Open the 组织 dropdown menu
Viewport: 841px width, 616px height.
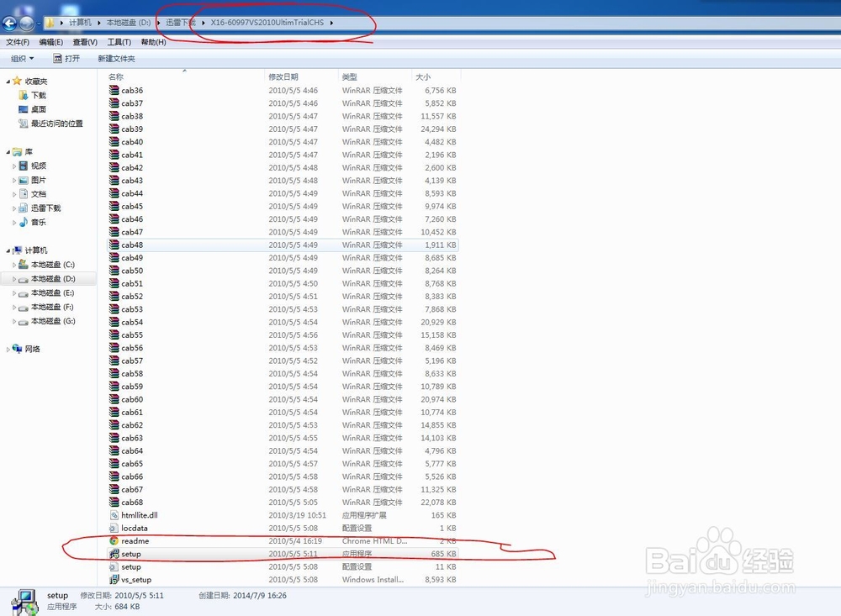pos(22,59)
